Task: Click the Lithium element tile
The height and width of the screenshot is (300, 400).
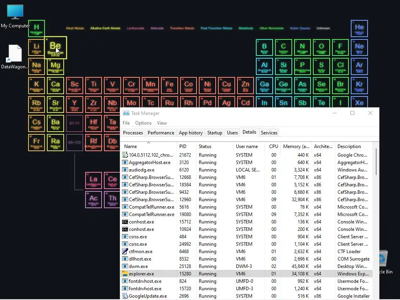Action: pyautogui.click(x=36, y=47)
